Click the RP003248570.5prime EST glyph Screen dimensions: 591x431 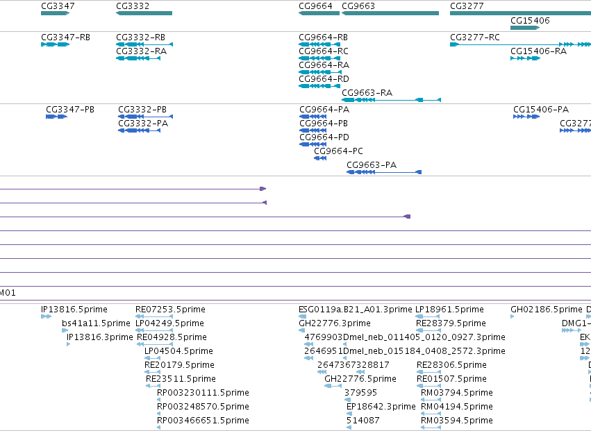pos(158,414)
